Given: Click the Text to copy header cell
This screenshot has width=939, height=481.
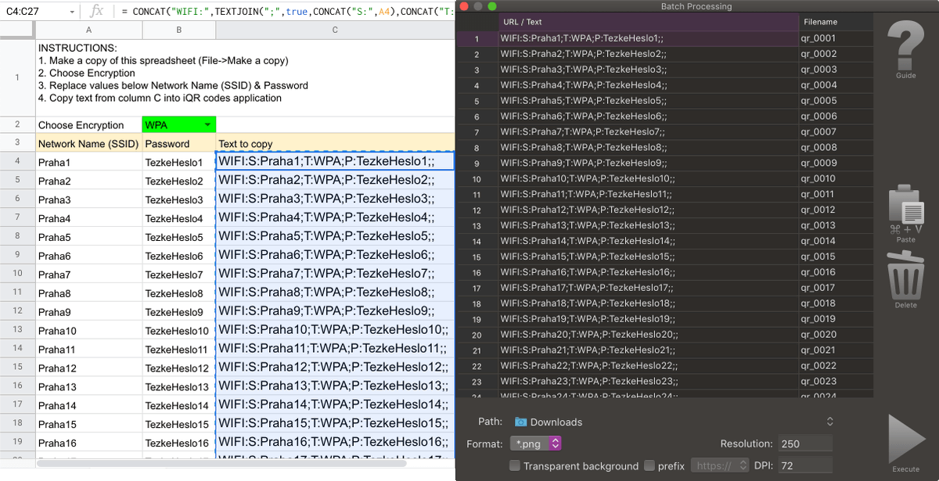Looking at the screenshot, I should pyautogui.click(x=335, y=143).
